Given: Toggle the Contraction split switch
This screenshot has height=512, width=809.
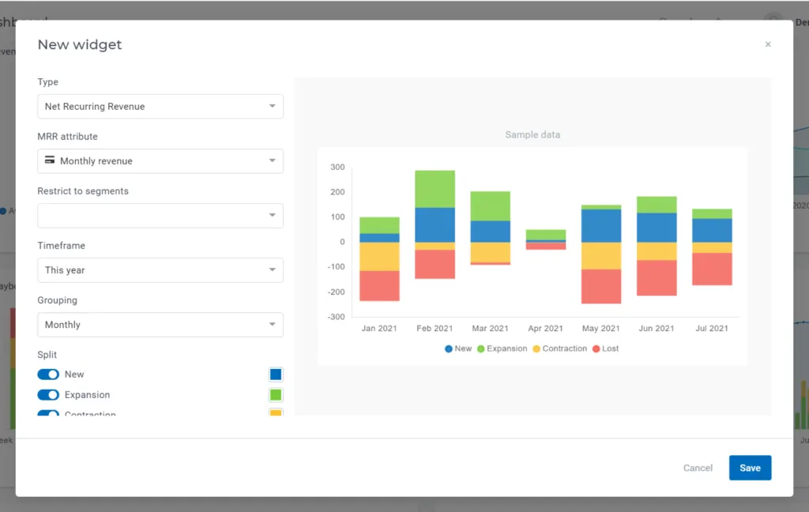Looking at the screenshot, I should [48, 413].
